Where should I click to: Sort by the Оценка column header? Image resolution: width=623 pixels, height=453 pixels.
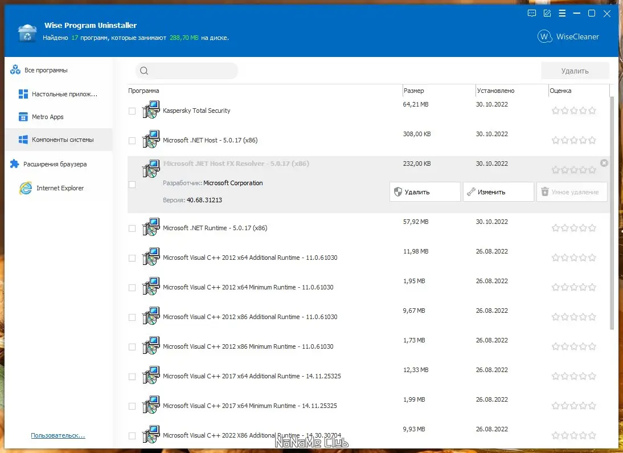pyautogui.click(x=560, y=91)
